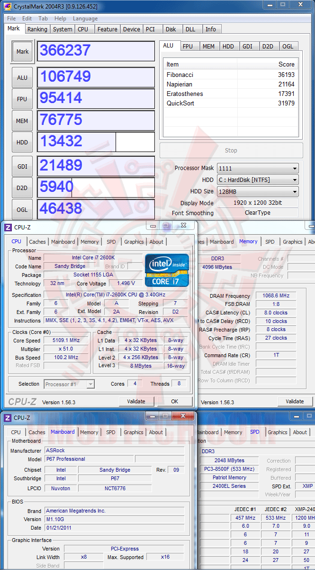The width and height of the screenshot is (315, 570).
Task: Click the Patriot Memory manufacturer field
Action: coord(229,477)
